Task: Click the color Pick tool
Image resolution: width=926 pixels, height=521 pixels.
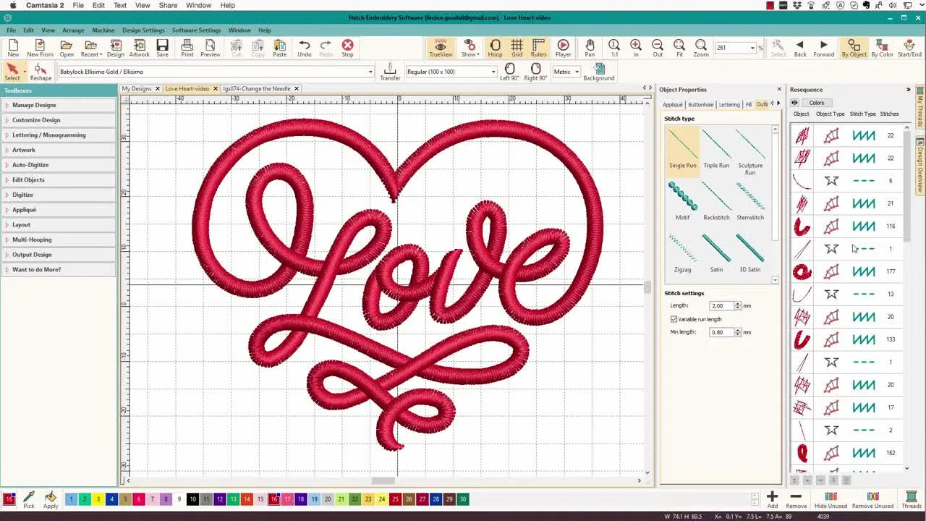Action: point(29,499)
